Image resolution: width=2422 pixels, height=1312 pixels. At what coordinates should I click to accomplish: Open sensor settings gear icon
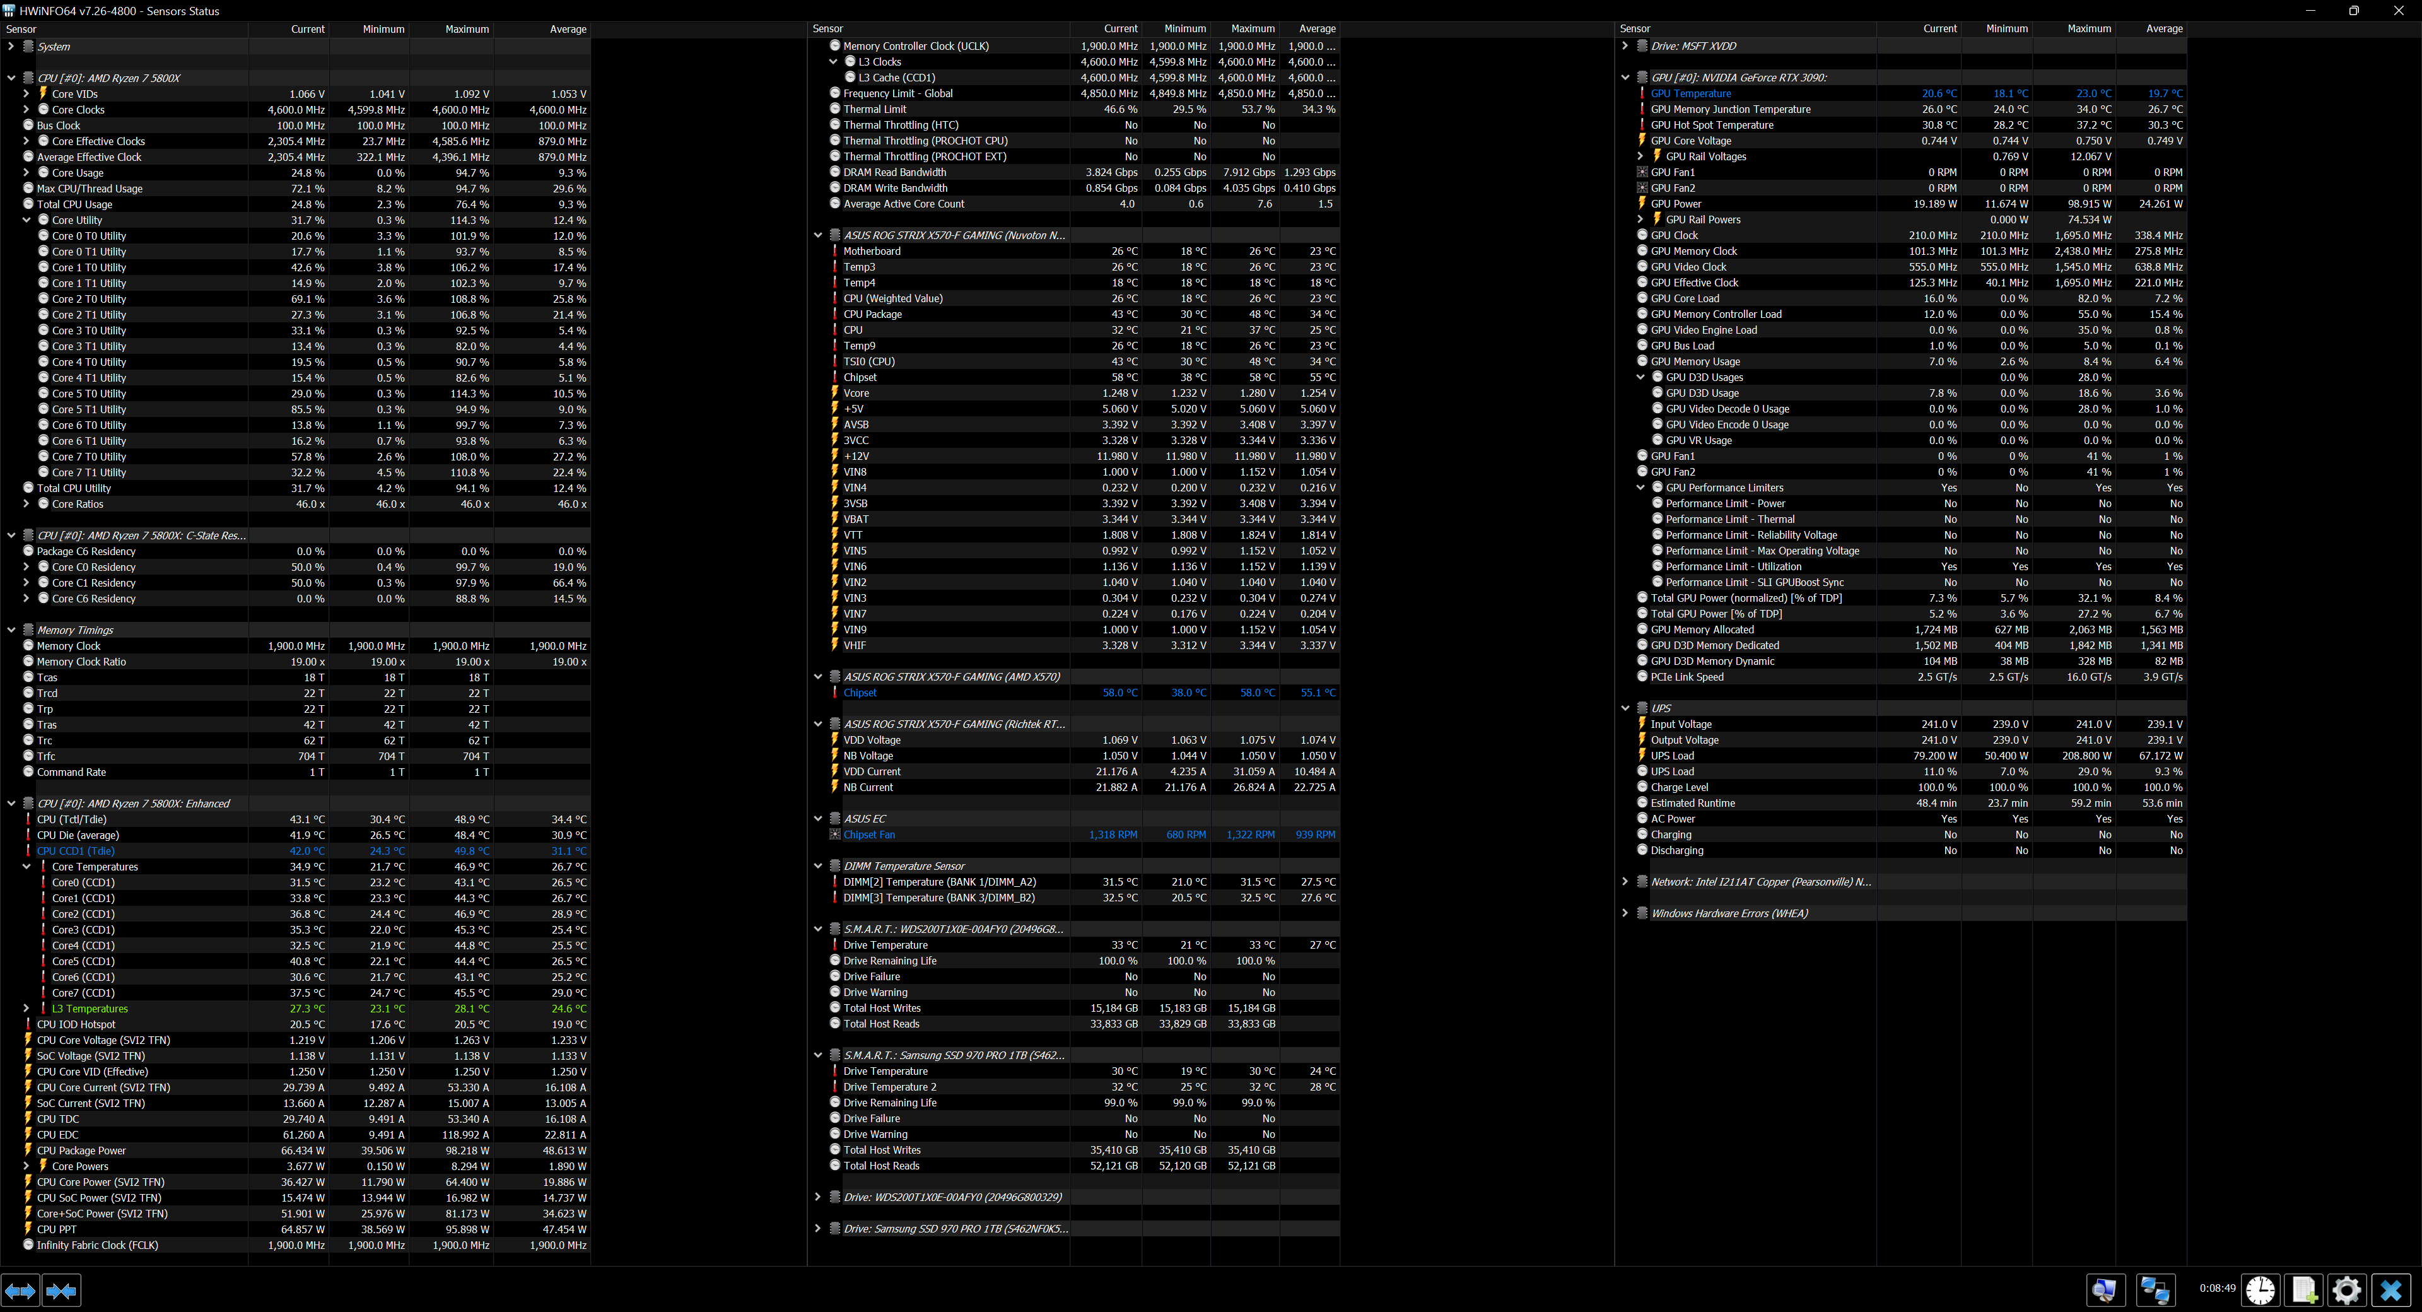[x=2347, y=1289]
